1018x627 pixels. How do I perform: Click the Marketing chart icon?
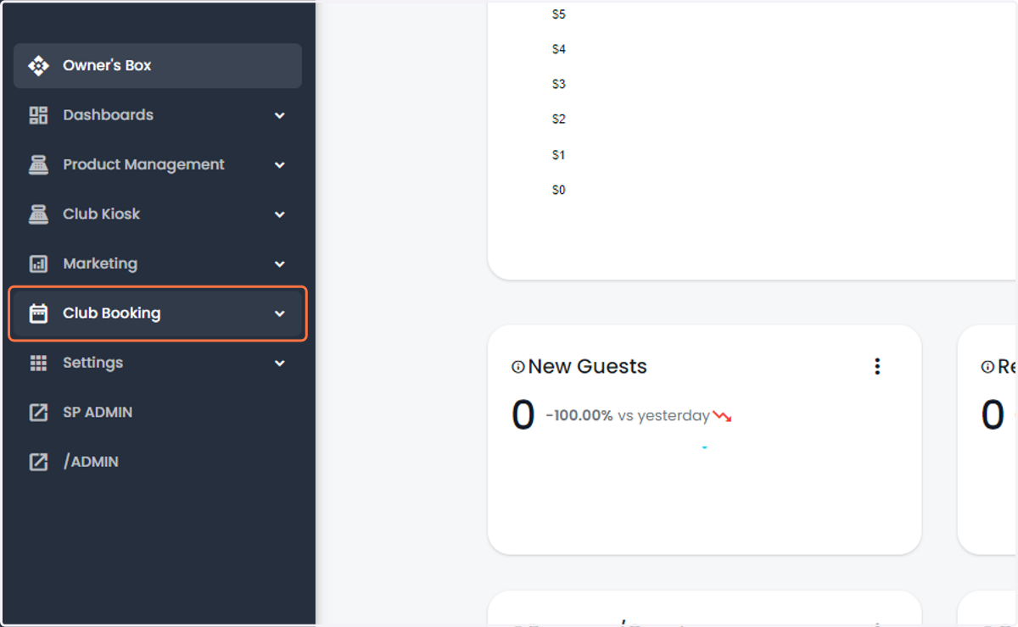pos(38,264)
